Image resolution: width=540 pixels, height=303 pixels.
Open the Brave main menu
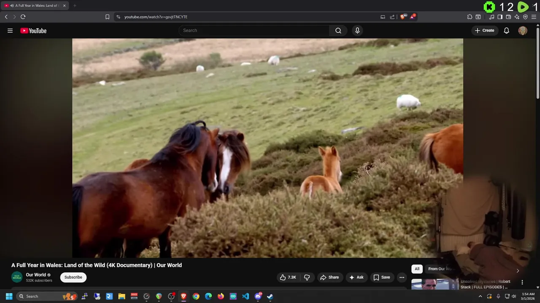(x=534, y=17)
